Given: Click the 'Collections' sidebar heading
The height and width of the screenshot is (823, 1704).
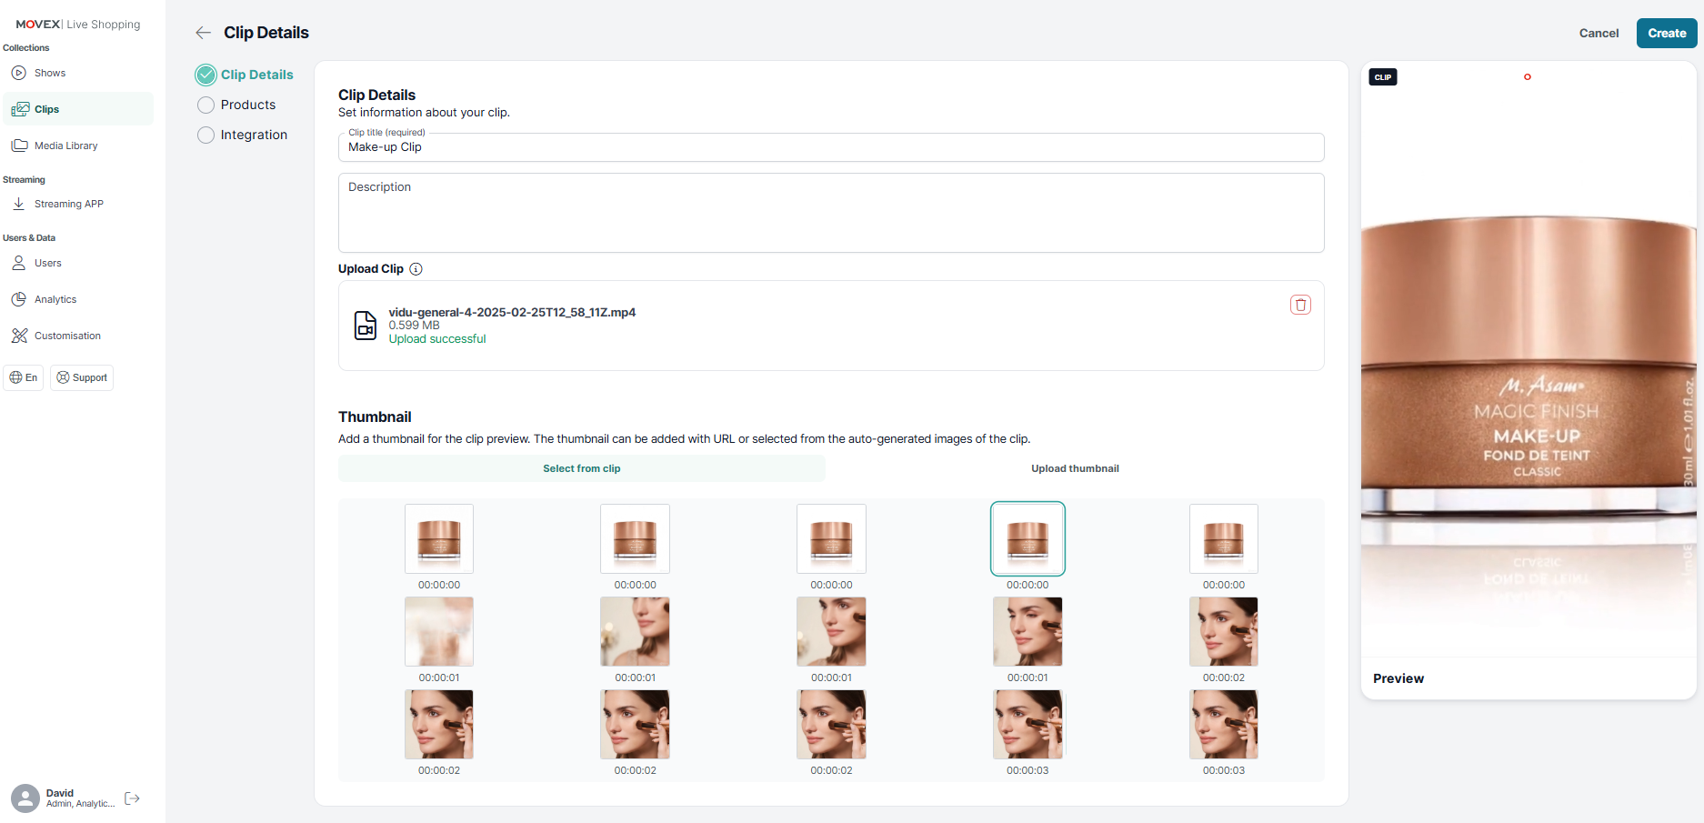Looking at the screenshot, I should pos(26,48).
